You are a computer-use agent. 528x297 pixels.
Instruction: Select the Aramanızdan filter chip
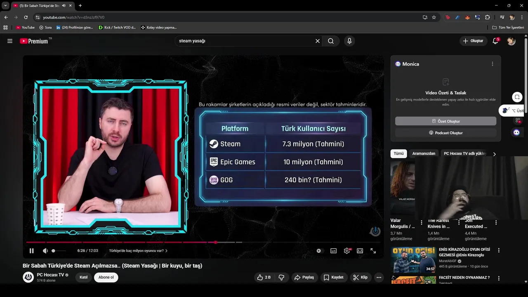coord(424,153)
